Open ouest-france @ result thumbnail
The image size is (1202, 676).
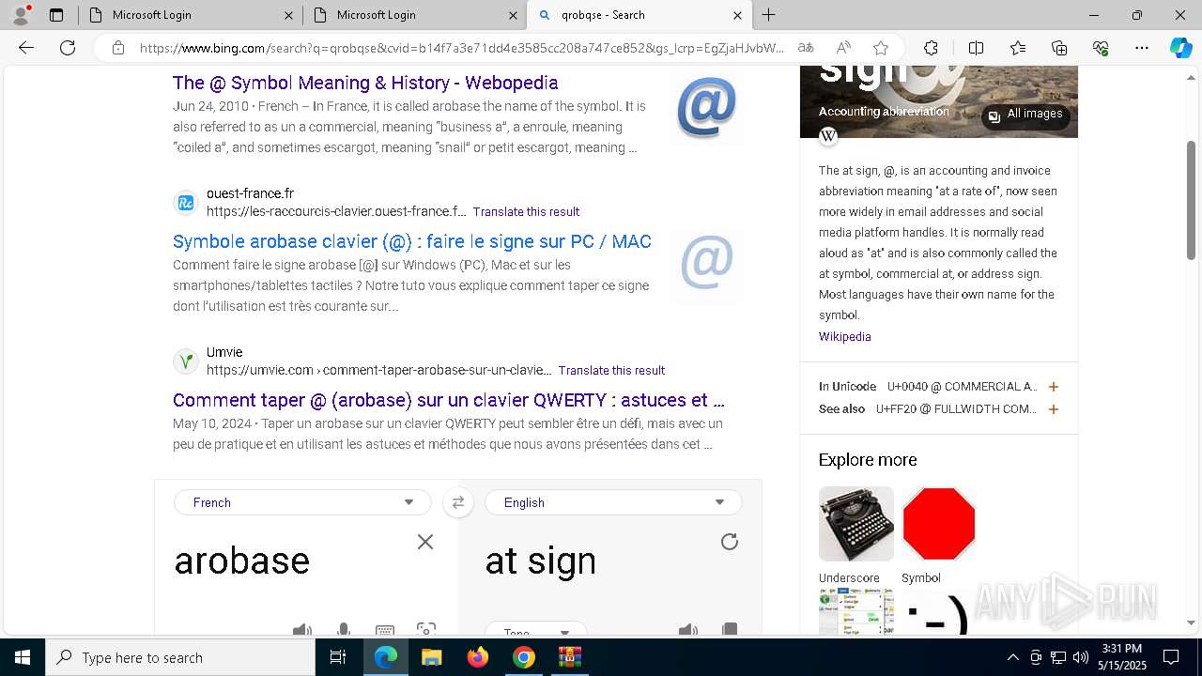tap(705, 267)
